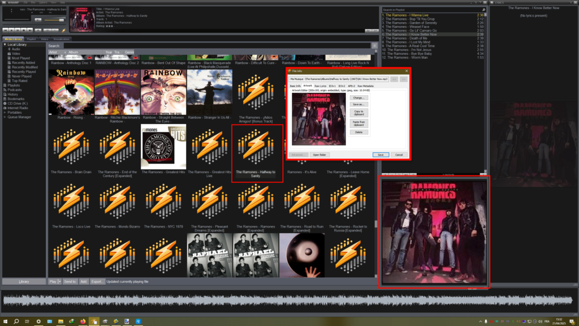Open Podcasts in the library tree
Image resolution: width=579 pixels, height=326 pixels.
coord(12,90)
